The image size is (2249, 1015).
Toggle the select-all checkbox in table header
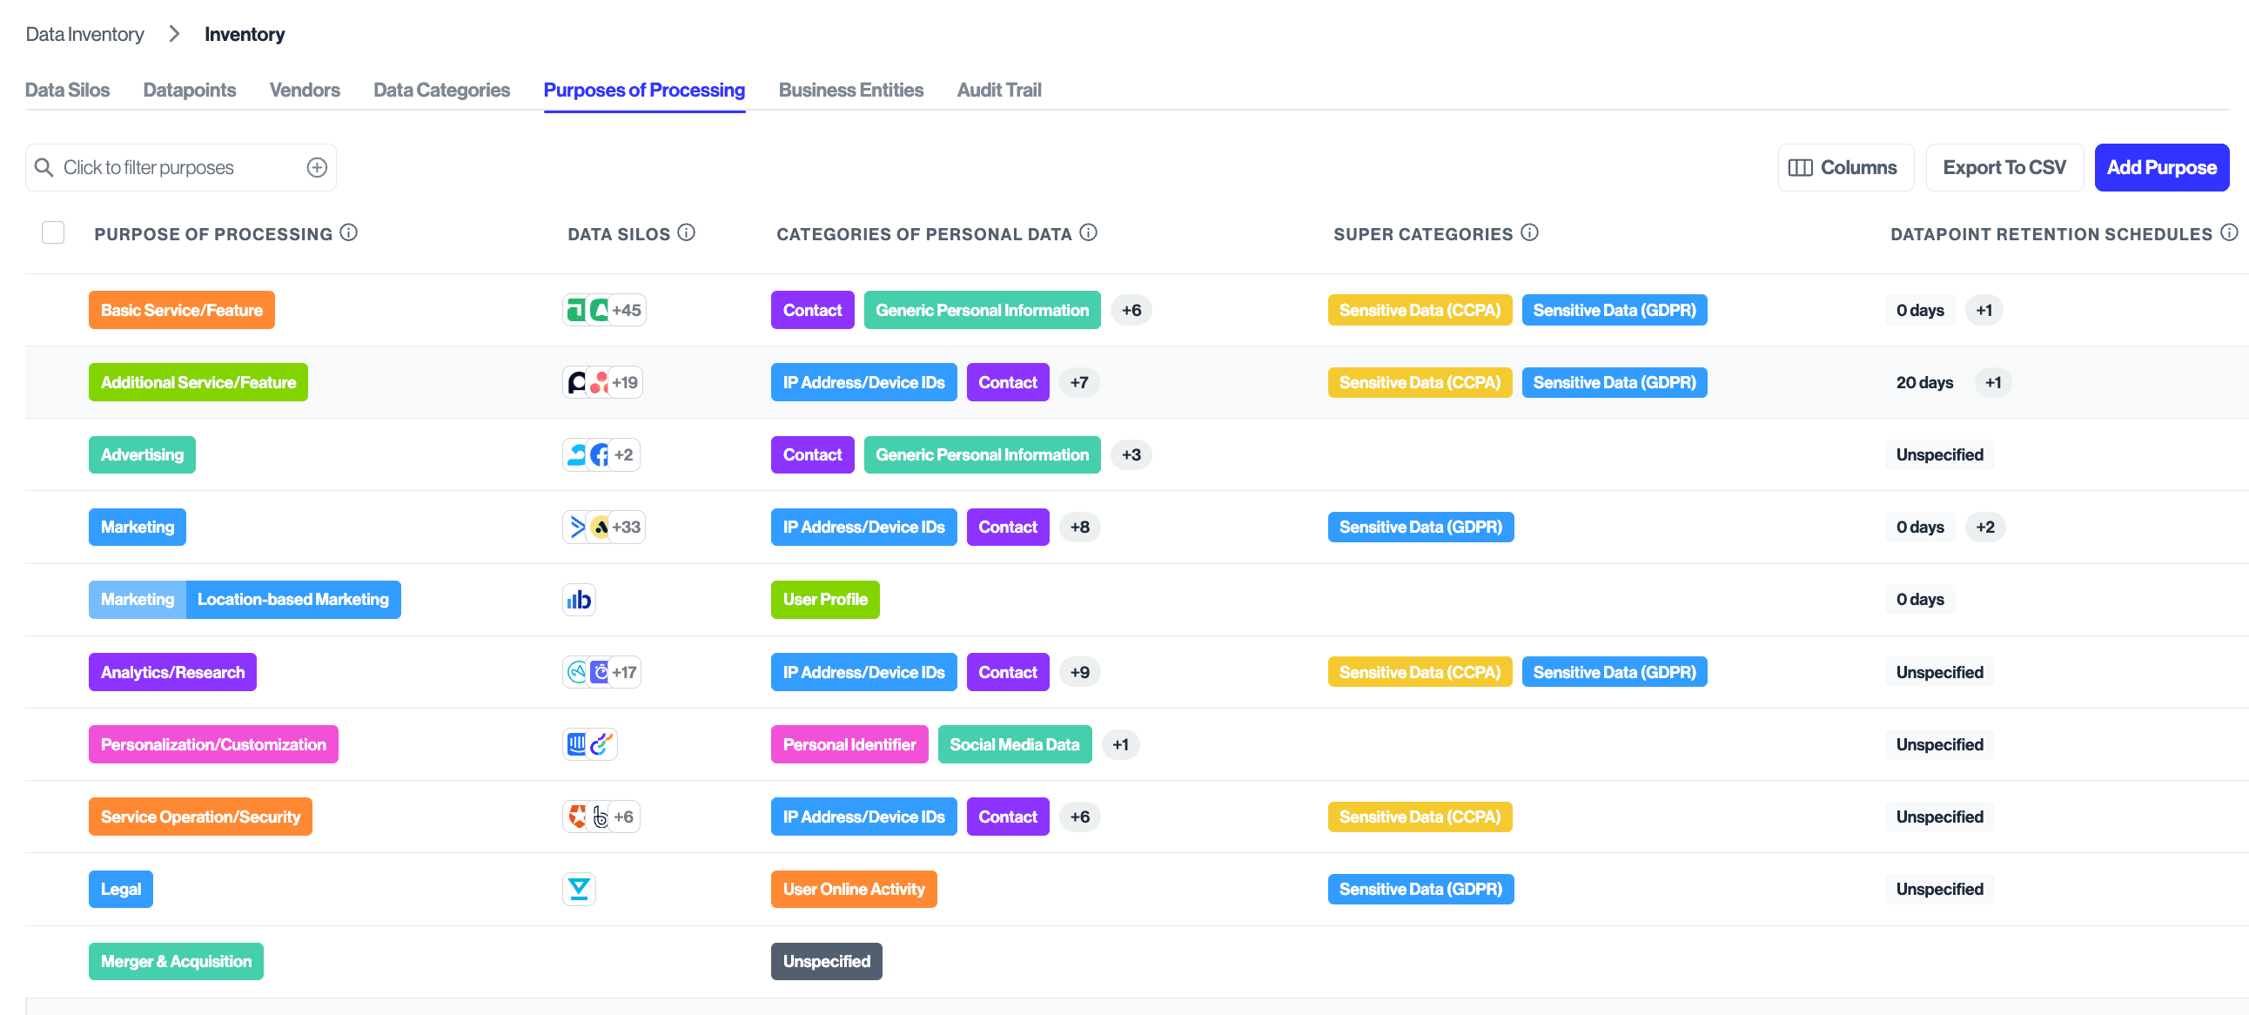(x=53, y=232)
